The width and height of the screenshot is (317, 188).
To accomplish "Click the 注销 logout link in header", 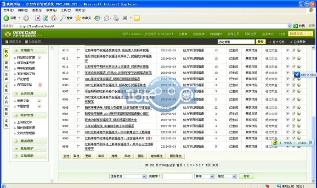I will (x=282, y=34).
